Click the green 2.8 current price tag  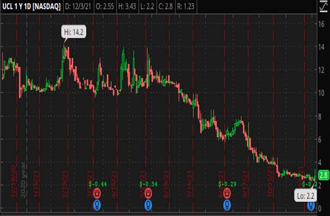324,175
